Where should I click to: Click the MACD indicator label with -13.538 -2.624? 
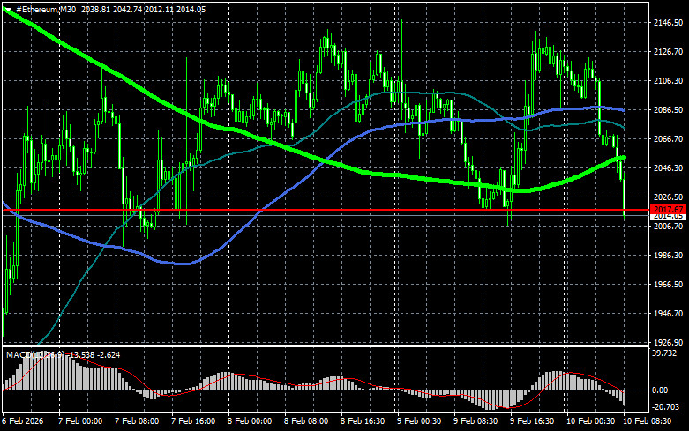63,354
